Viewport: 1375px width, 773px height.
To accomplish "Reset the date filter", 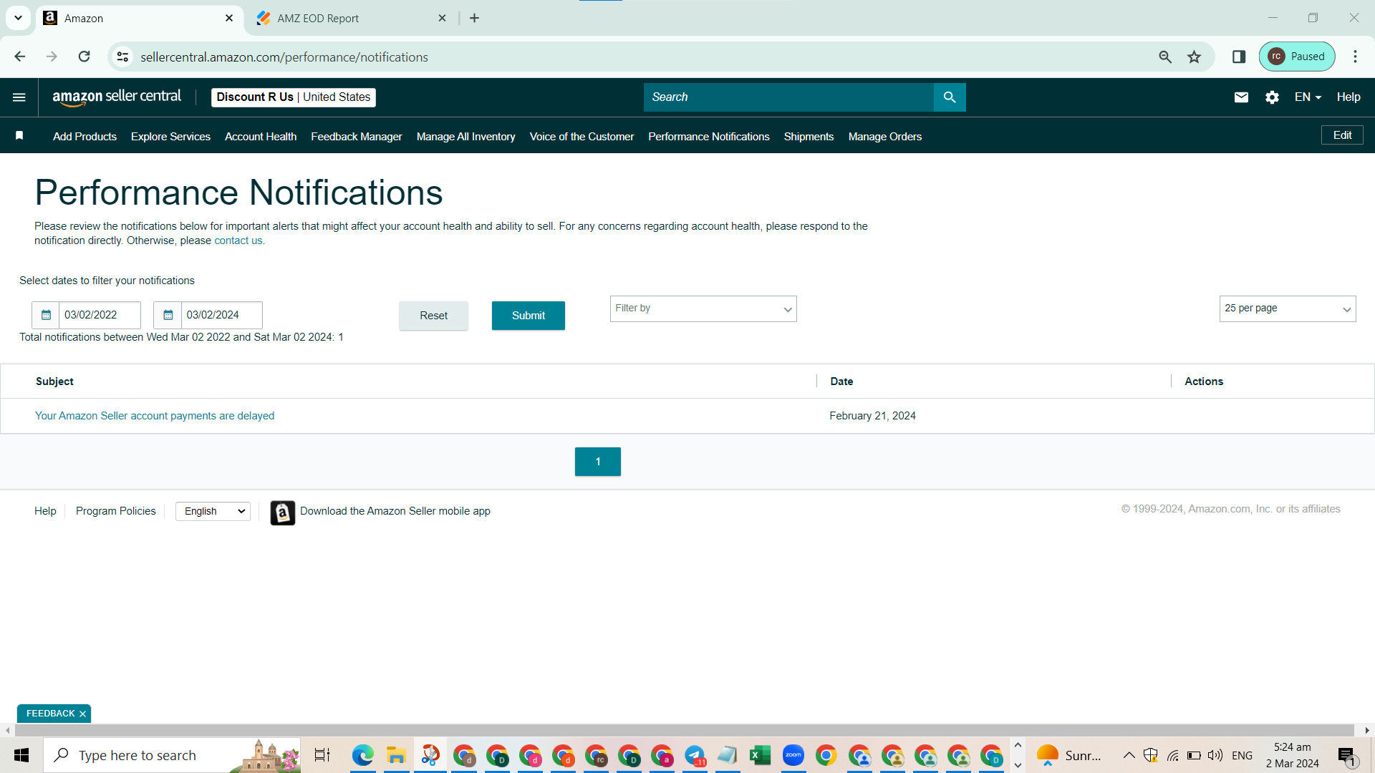I will 433,316.
